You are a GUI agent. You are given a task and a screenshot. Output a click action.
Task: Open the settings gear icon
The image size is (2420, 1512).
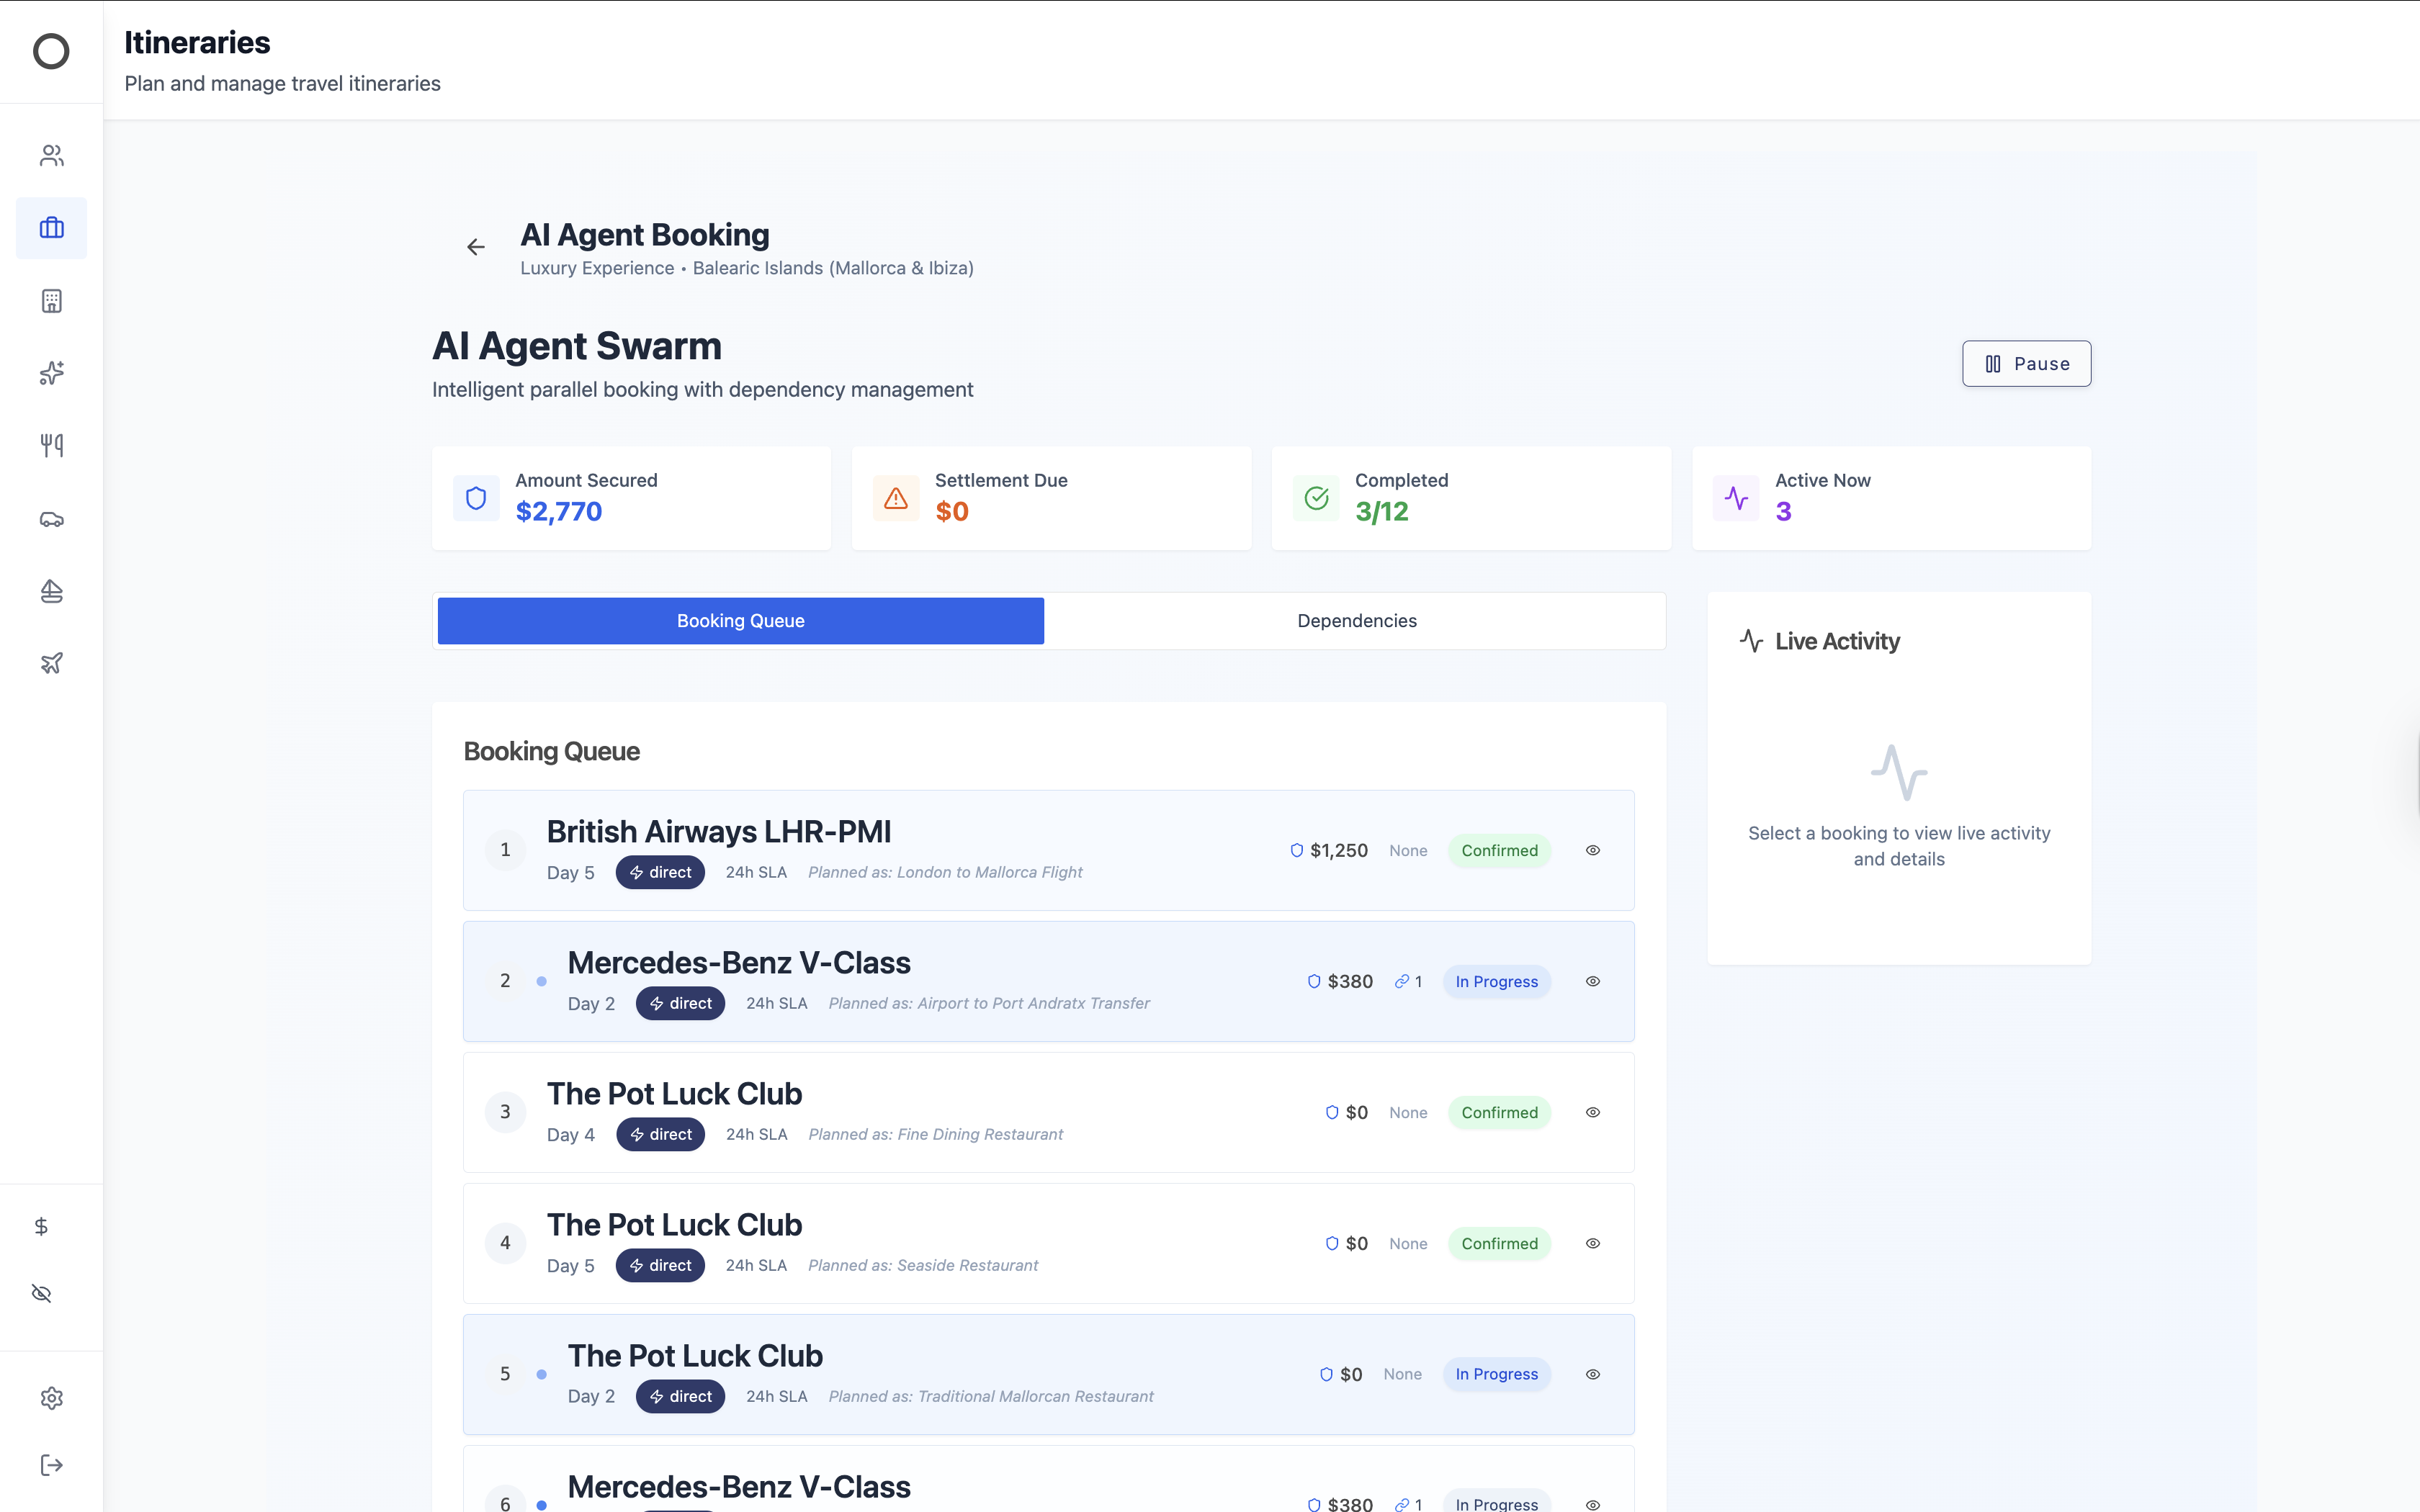(x=51, y=1398)
